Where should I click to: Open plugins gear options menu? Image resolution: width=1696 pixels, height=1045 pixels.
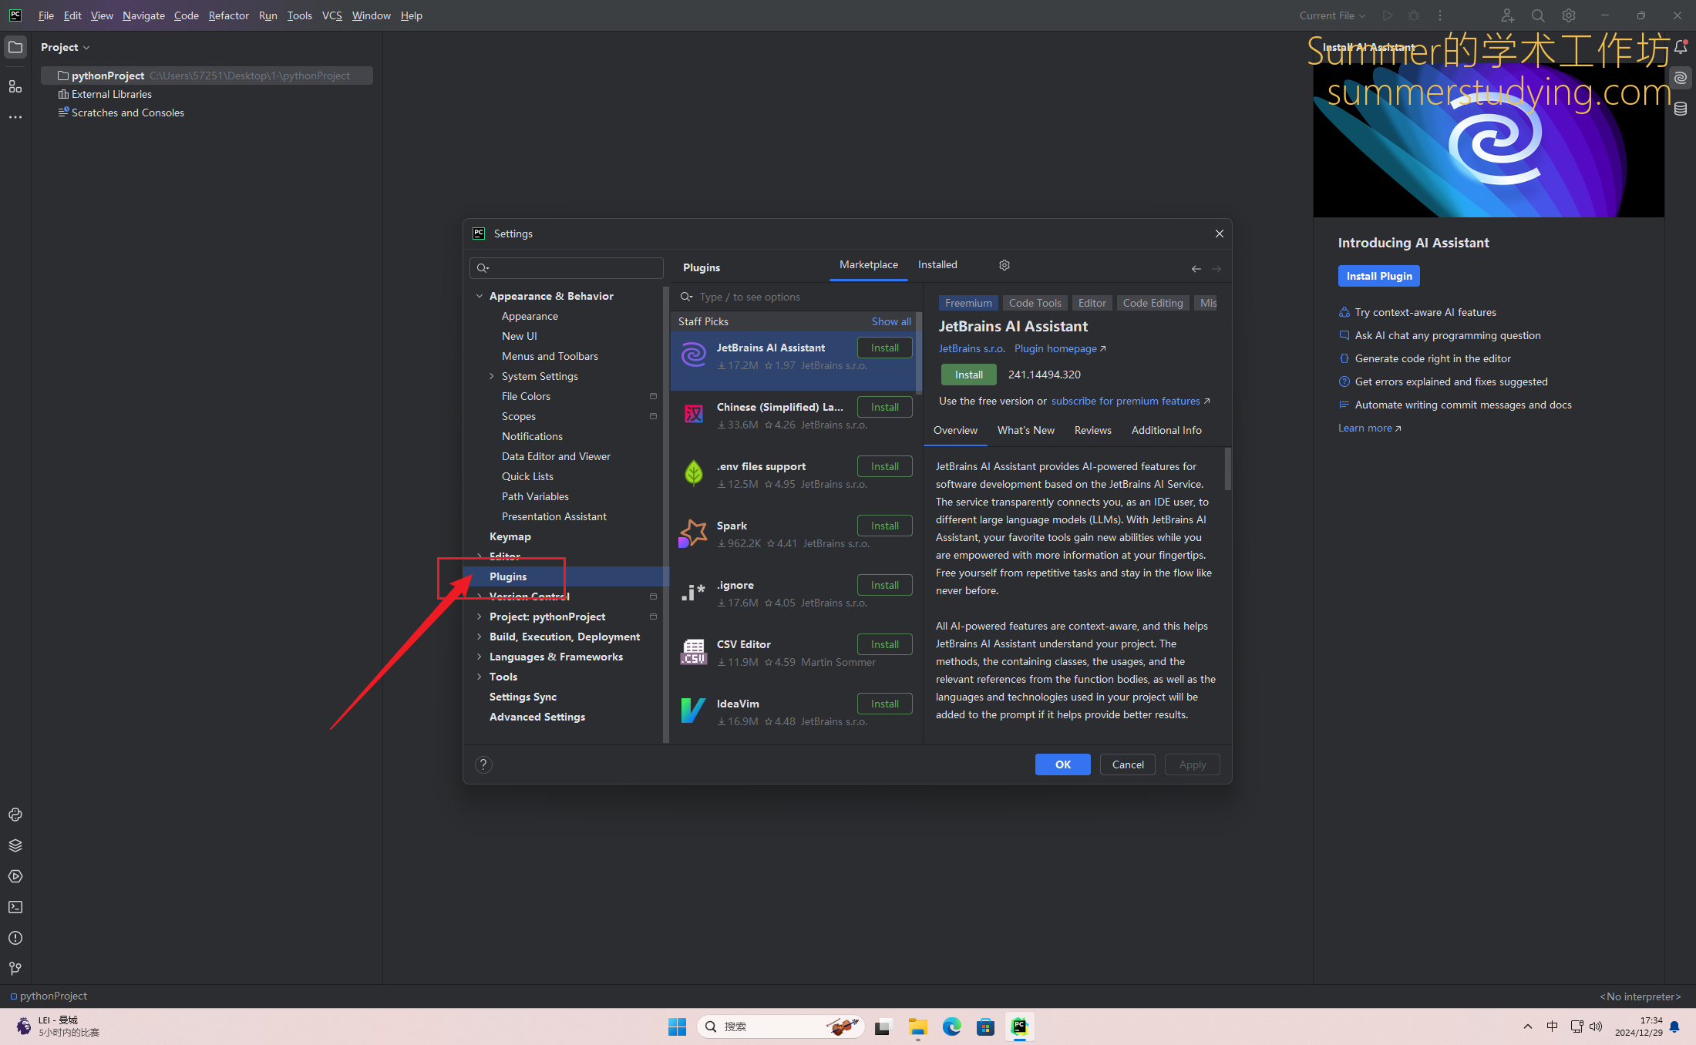[x=1004, y=265]
